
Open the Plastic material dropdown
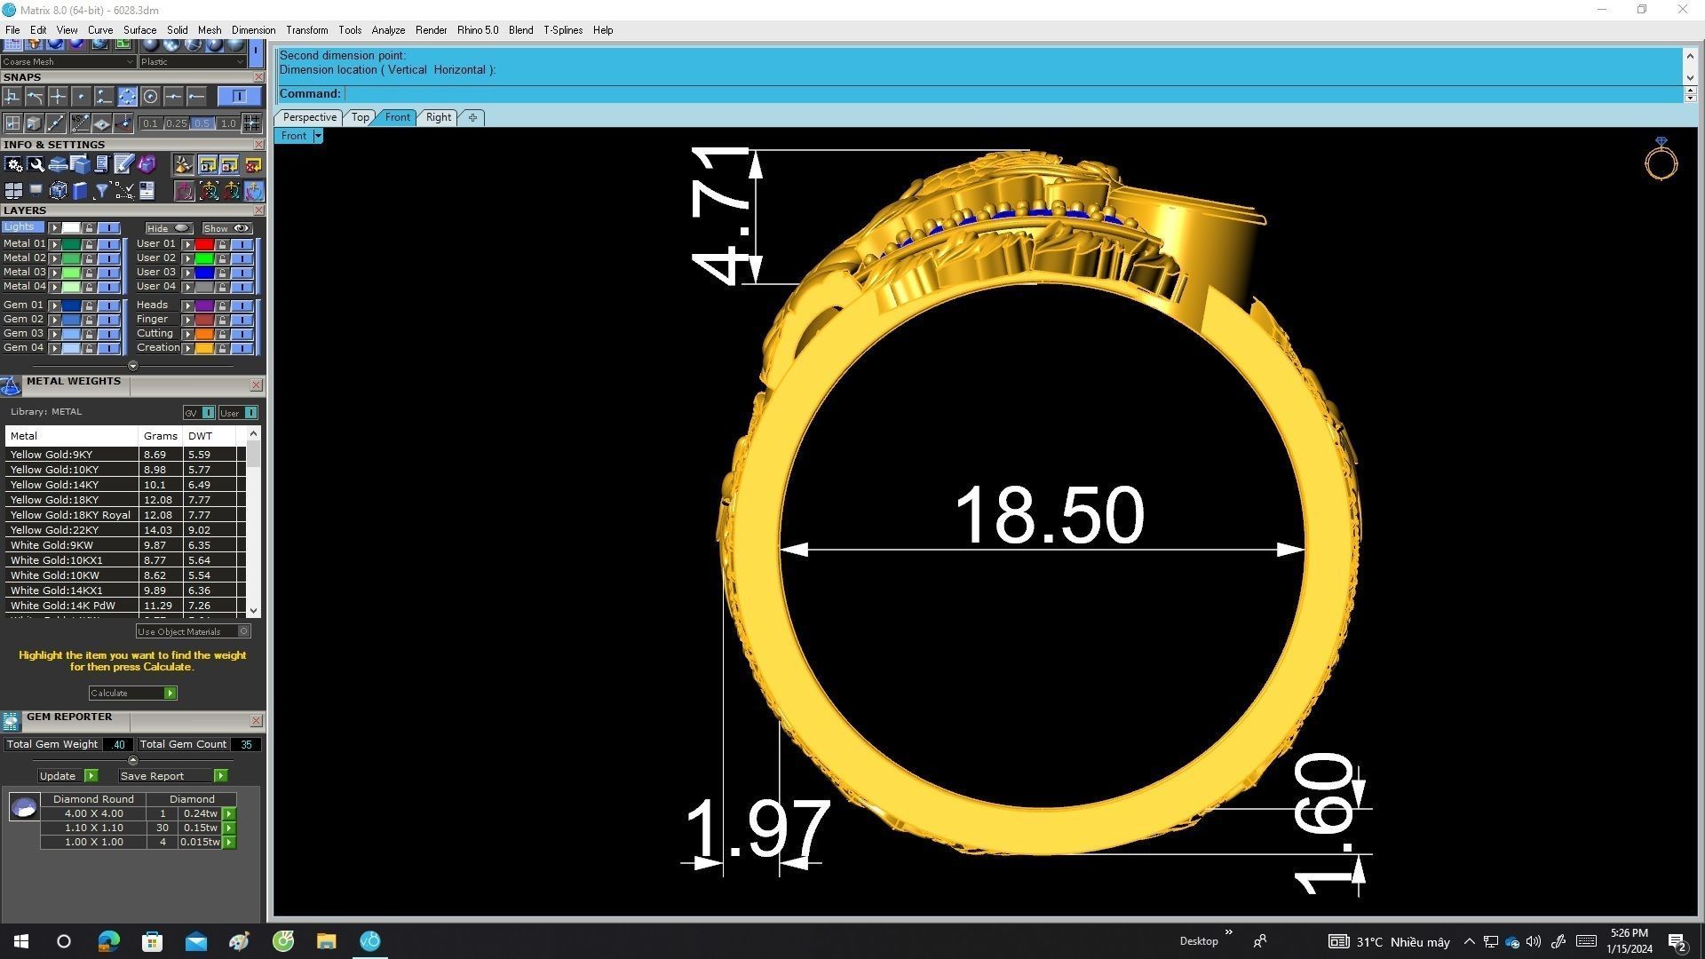click(240, 62)
